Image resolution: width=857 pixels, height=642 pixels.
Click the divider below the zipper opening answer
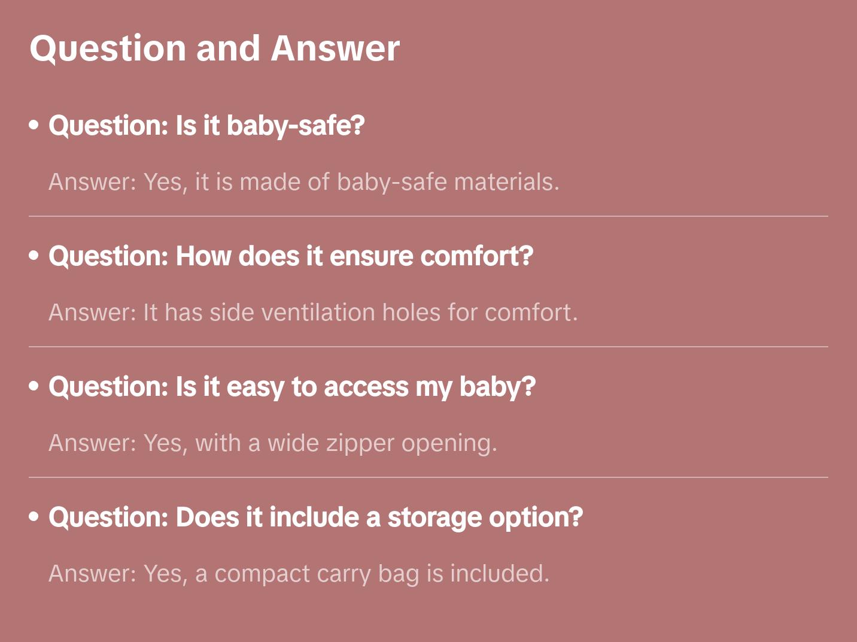tap(428, 477)
